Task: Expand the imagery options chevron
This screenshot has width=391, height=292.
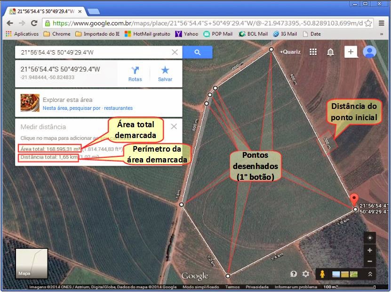Action: 370,274
